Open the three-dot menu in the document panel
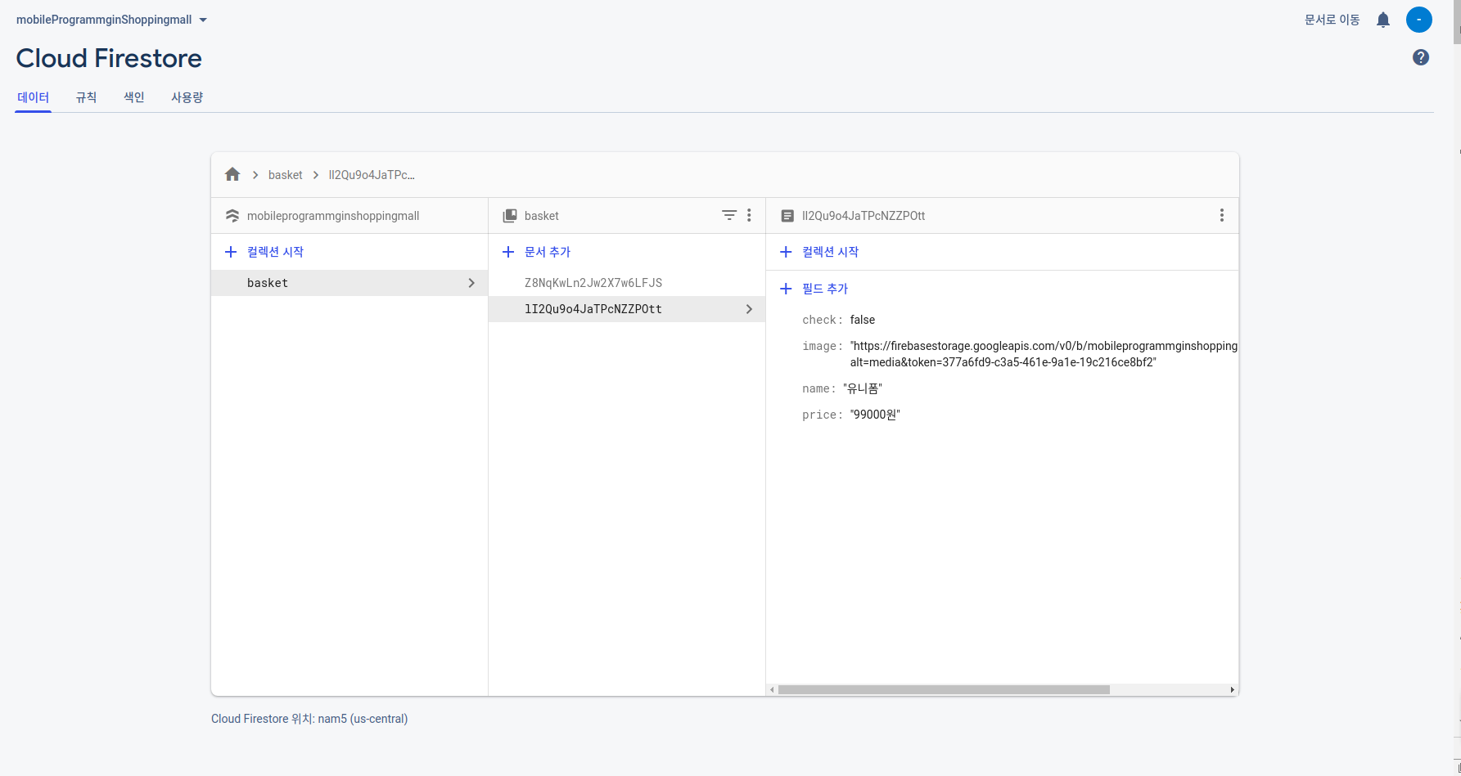This screenshot has width=1461, height=776. [x=1221, y=215]
